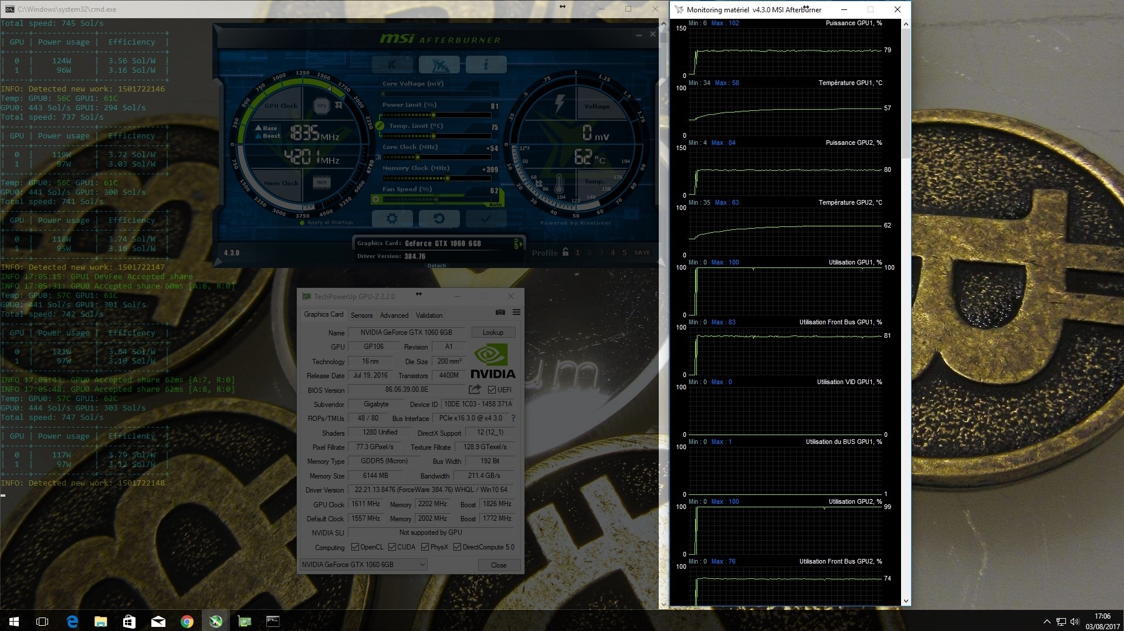Open the volume icon in the system tray

click(x=1075, y=622)
